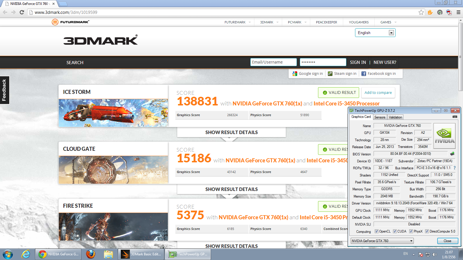Open the YOUGAMERS menu item
Screen dimensions: 463x260
pyautogui.click(x=359, y=22)
